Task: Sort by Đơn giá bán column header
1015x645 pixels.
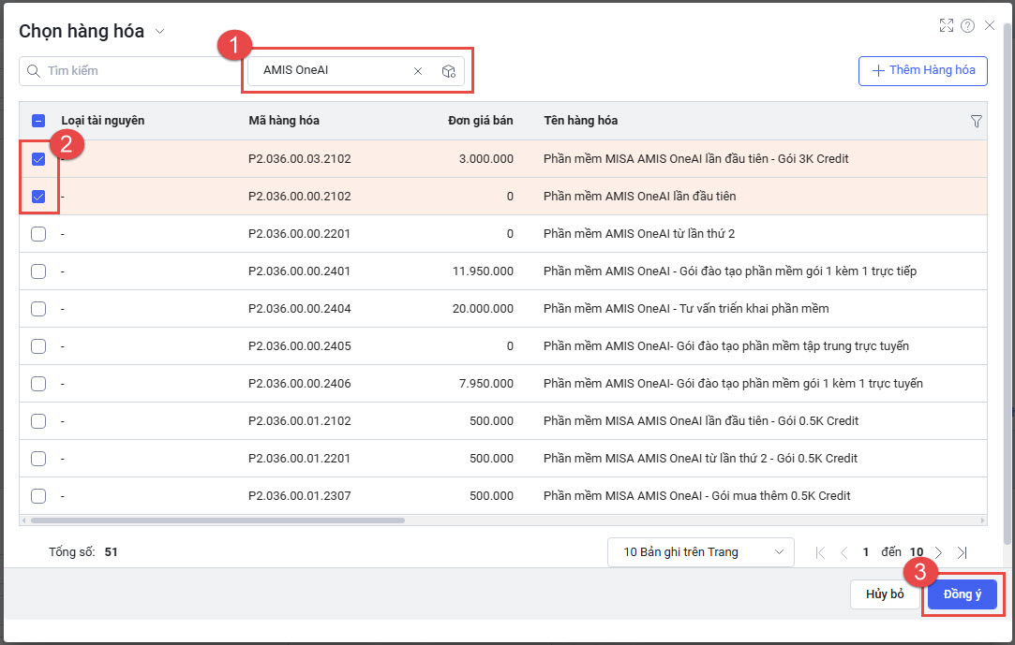Action: (x=480, y=121)
